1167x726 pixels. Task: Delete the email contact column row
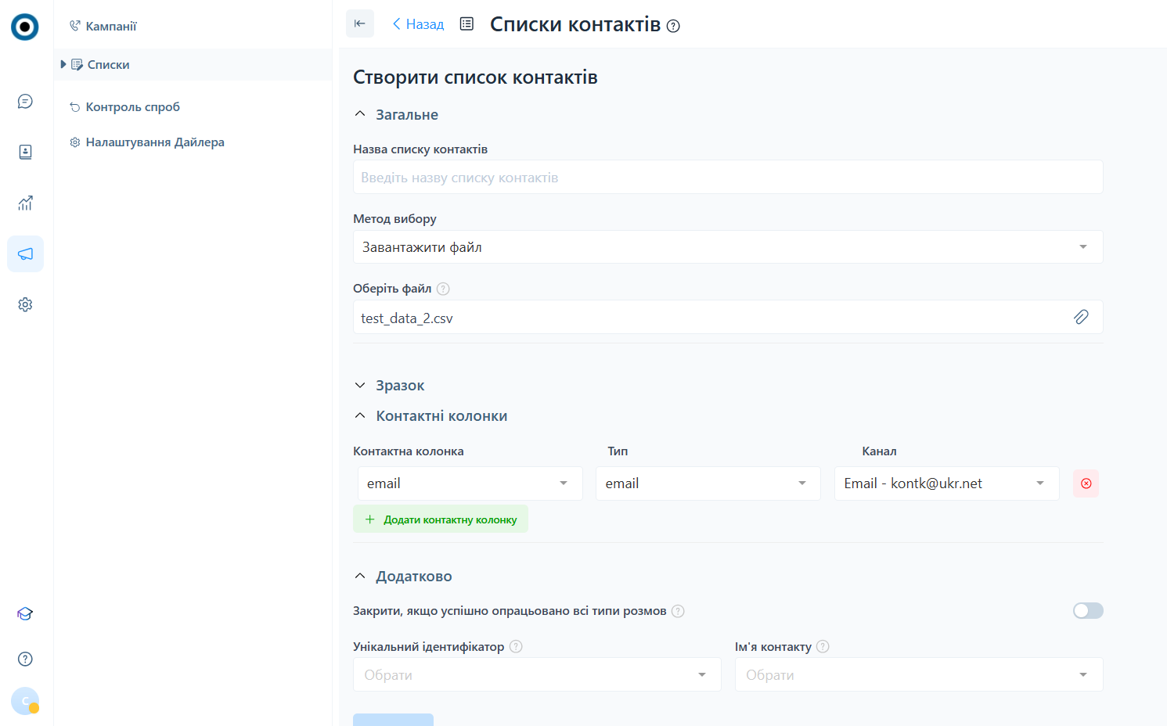[x=1086, y=483]
